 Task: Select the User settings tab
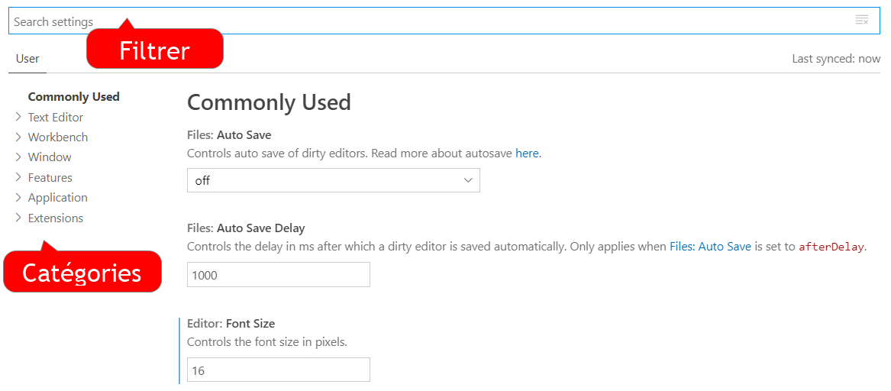click(x=27, y=59)
